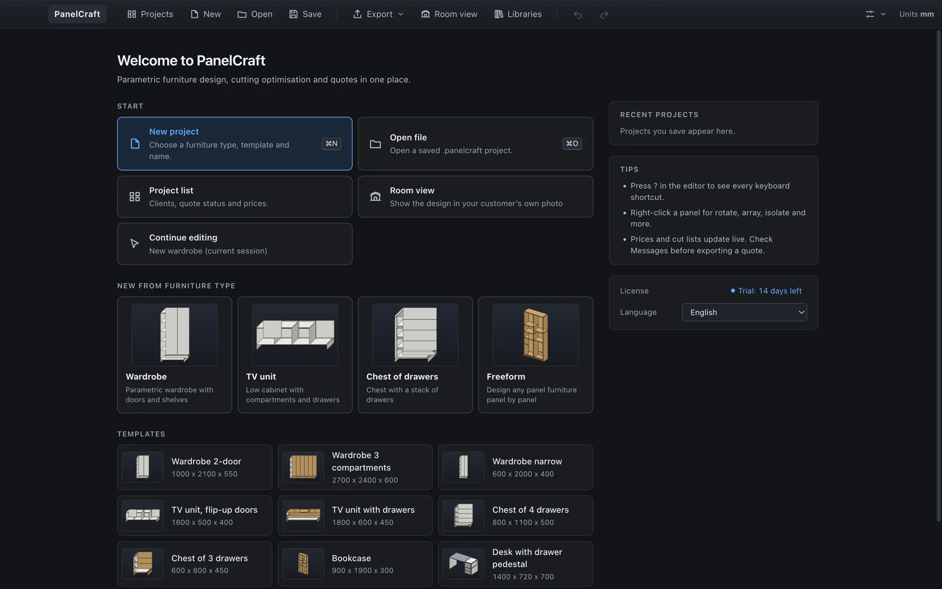Viewport: 942px width, 589px height.
Task: Click TV unit flip-up doors thumbnail
Action: 143,515
